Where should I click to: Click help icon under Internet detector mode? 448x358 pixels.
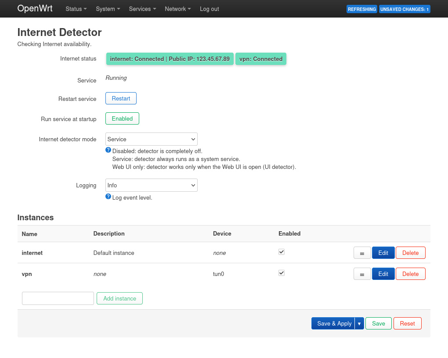pos(108,150)
